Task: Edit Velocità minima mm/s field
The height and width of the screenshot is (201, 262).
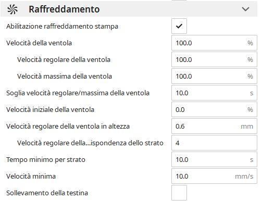Action: 214,176
